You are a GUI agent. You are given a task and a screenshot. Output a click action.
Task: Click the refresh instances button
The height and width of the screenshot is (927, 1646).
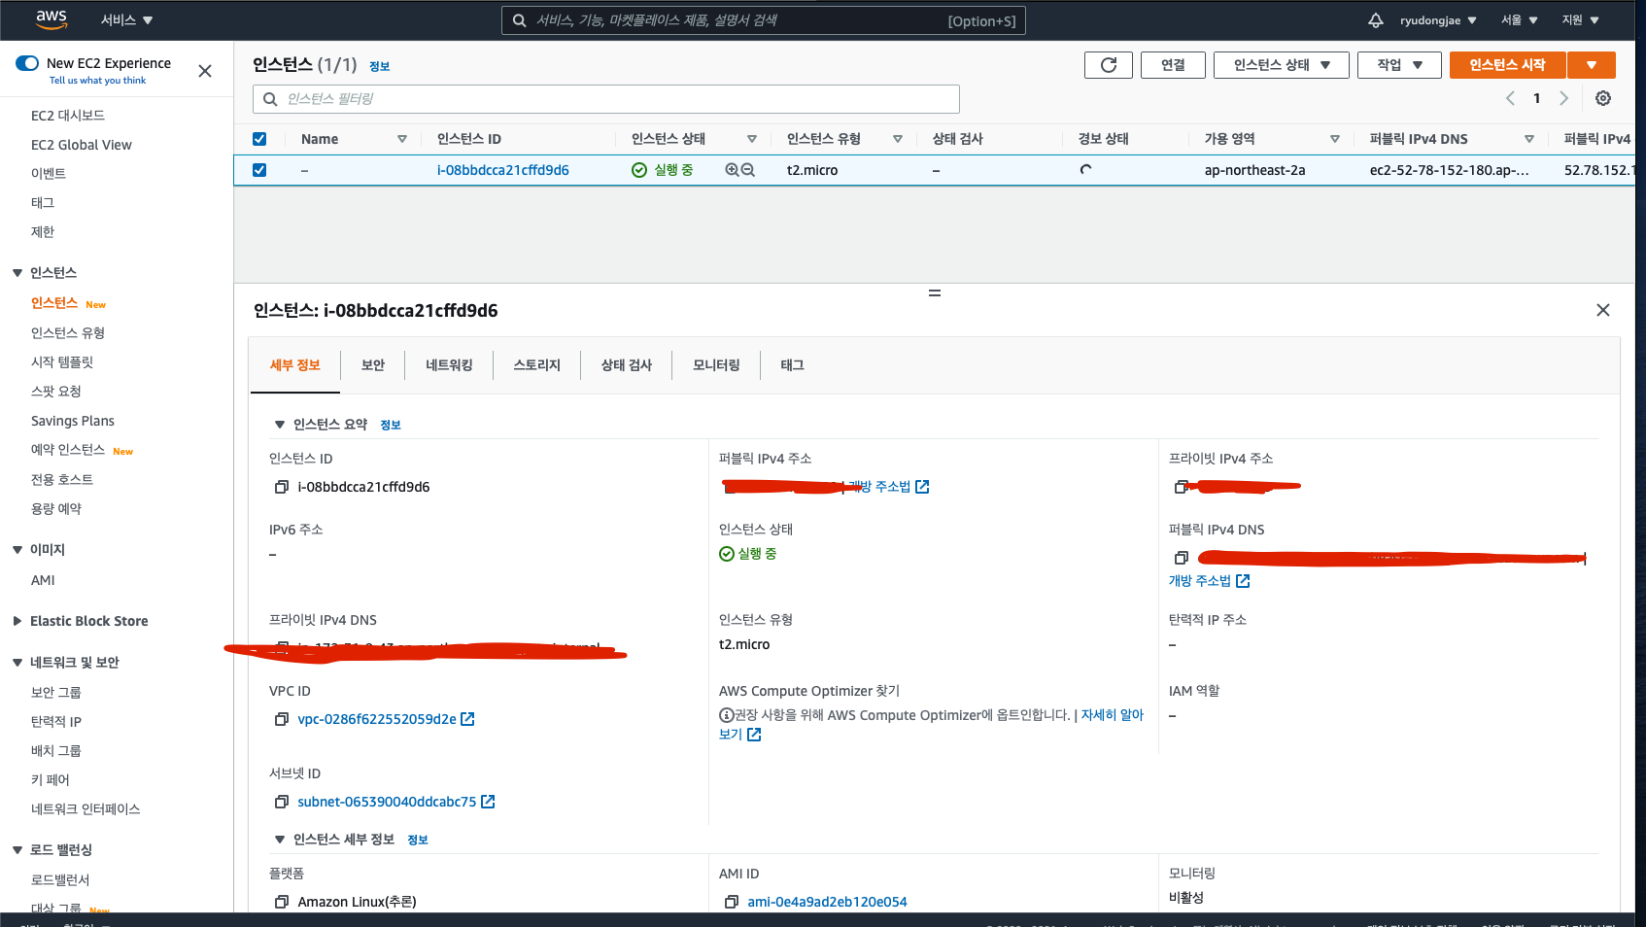click(x=1109, y=65)
